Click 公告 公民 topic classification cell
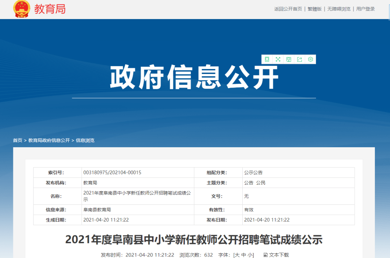 pos(299,183)
